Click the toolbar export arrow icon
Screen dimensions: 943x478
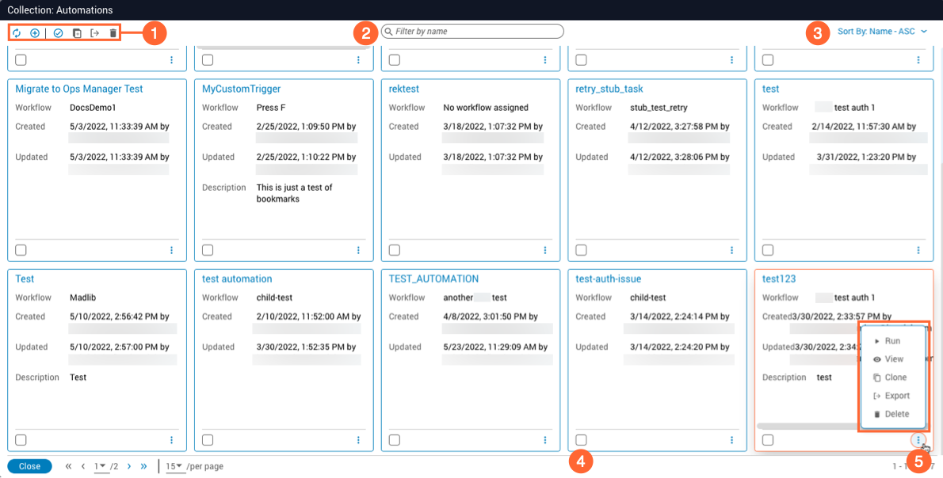(x=95, y=33)
